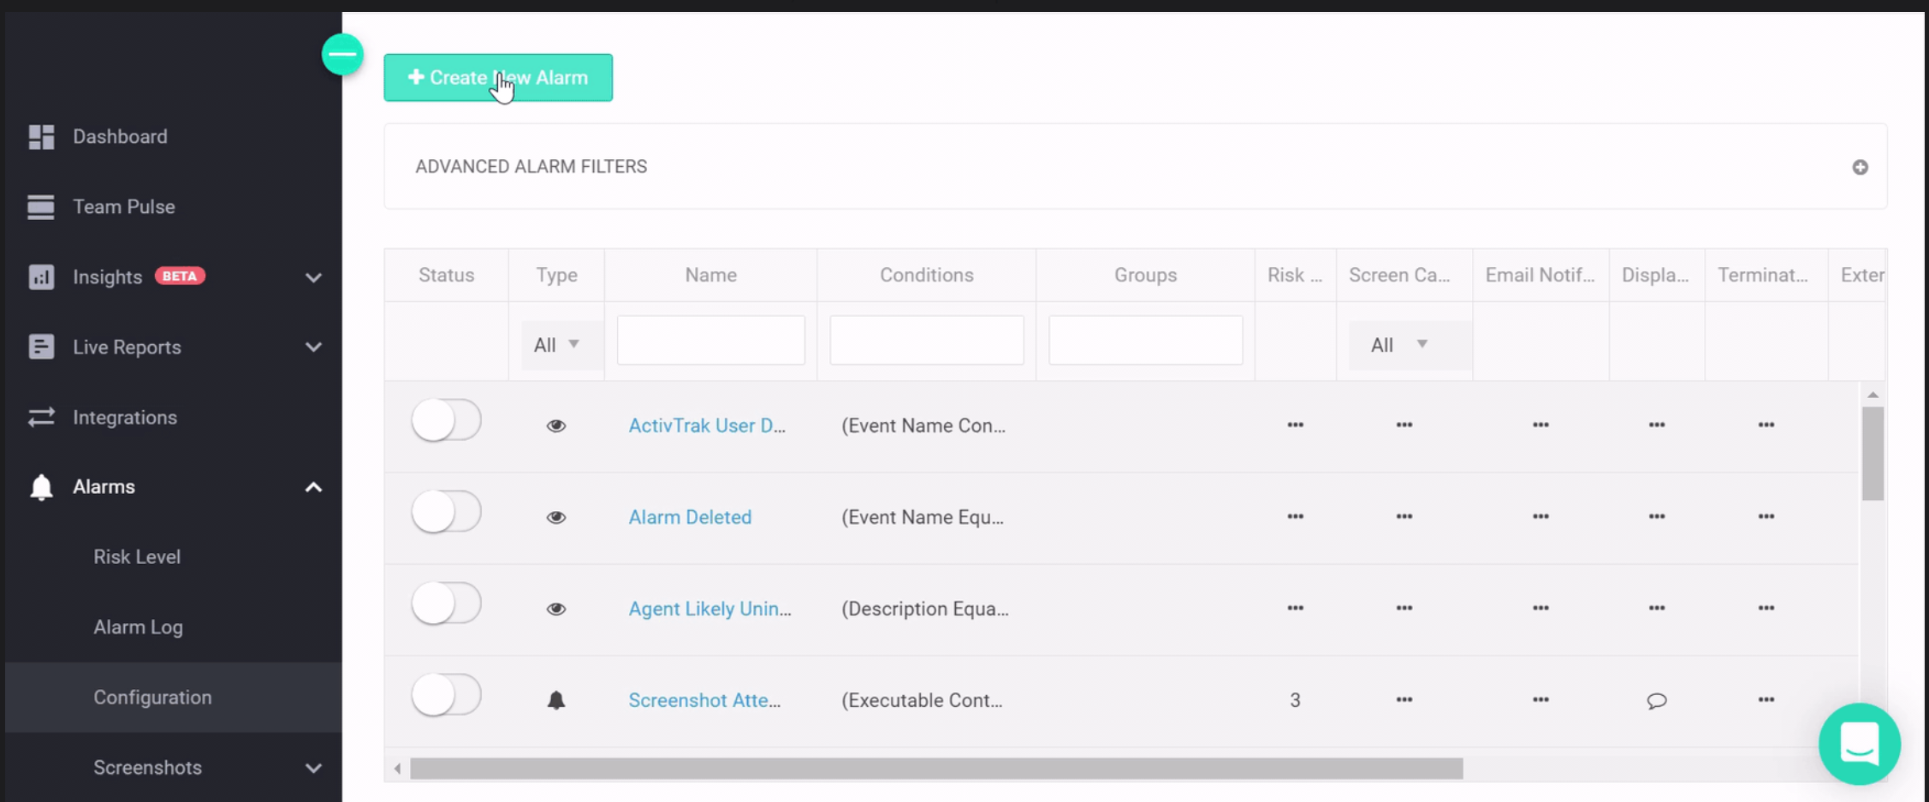Click eye type icon for Alarm Deleted row
This screenshot has width=1929, height=802.
pos(556,517)
